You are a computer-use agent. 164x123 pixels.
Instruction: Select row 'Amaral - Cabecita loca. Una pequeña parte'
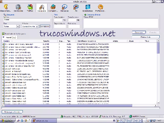click(79, 80)
